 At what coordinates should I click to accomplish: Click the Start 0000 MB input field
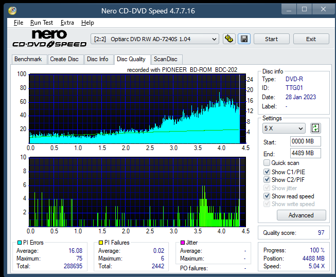click(x=305, y=141)
